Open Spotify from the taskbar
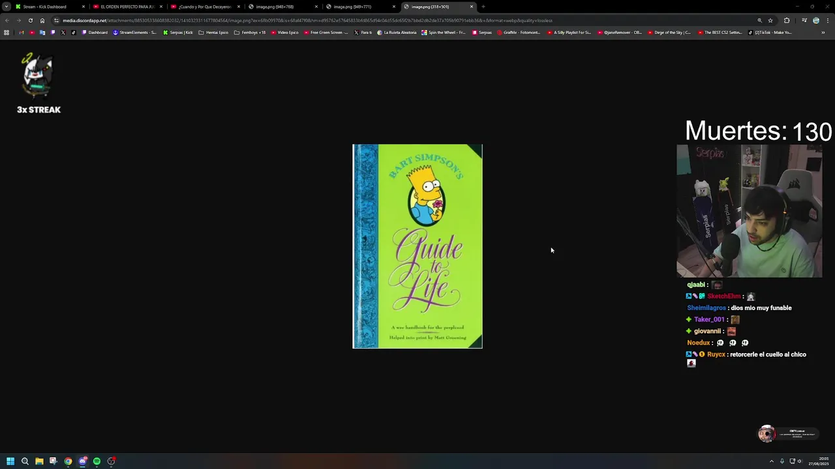 [x=97, y=461]
